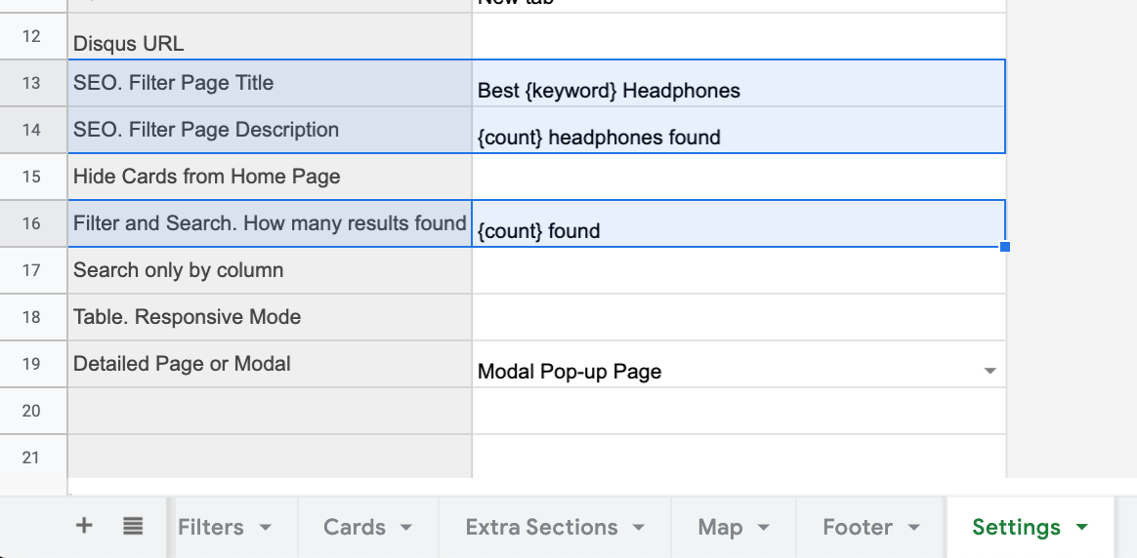The width and height of the screenshot is (1137, 558).
Task: Go to the Map sheet tab
Action: (x=720, y=527)
